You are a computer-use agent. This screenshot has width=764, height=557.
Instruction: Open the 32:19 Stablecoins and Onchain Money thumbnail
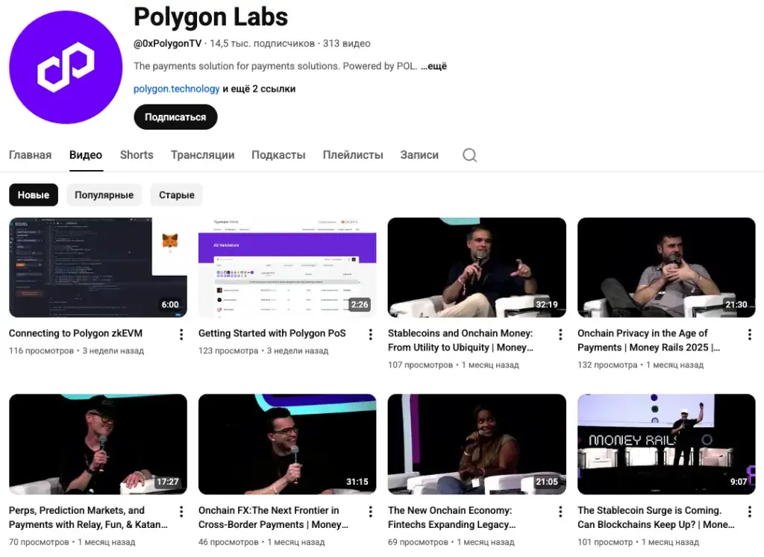point(477,267)
